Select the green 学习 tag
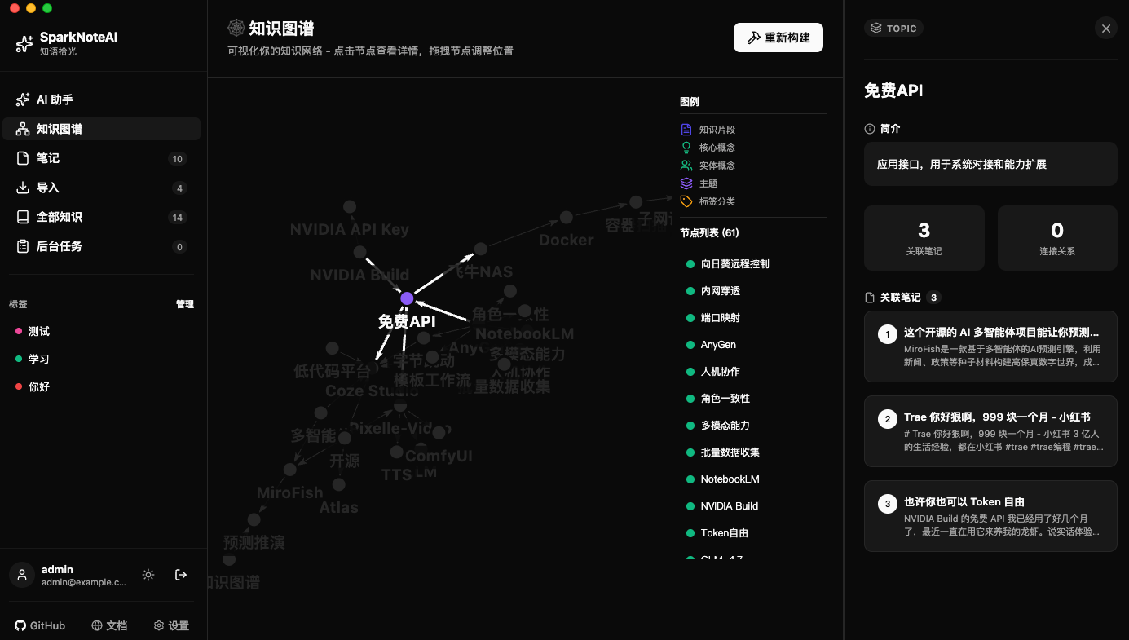 click(x=38, y=360)
